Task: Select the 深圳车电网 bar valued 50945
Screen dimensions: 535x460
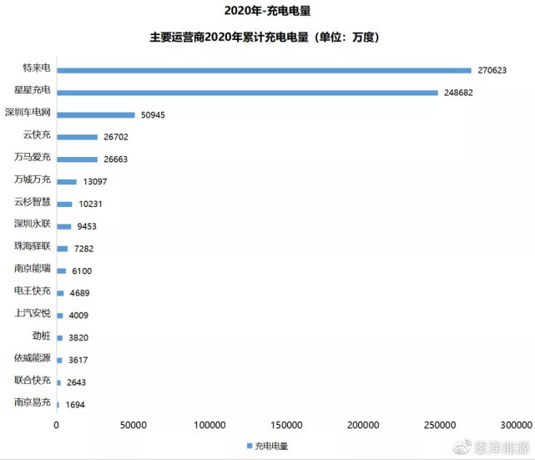Action: coord(96,115)
